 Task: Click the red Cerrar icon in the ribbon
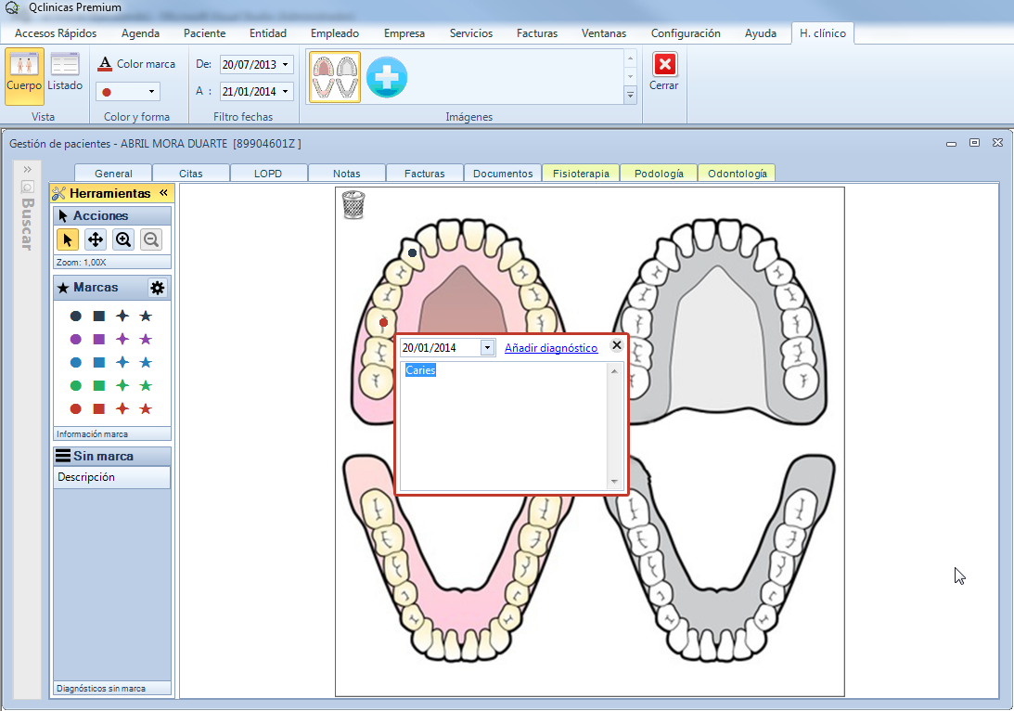pyautogui.click(x=664, y=65)
